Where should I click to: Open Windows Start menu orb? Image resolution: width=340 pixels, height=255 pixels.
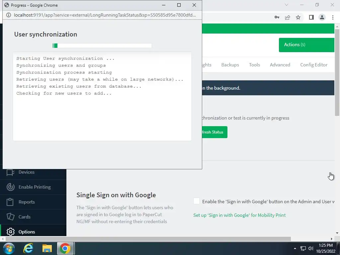click(x=9, y=248)
